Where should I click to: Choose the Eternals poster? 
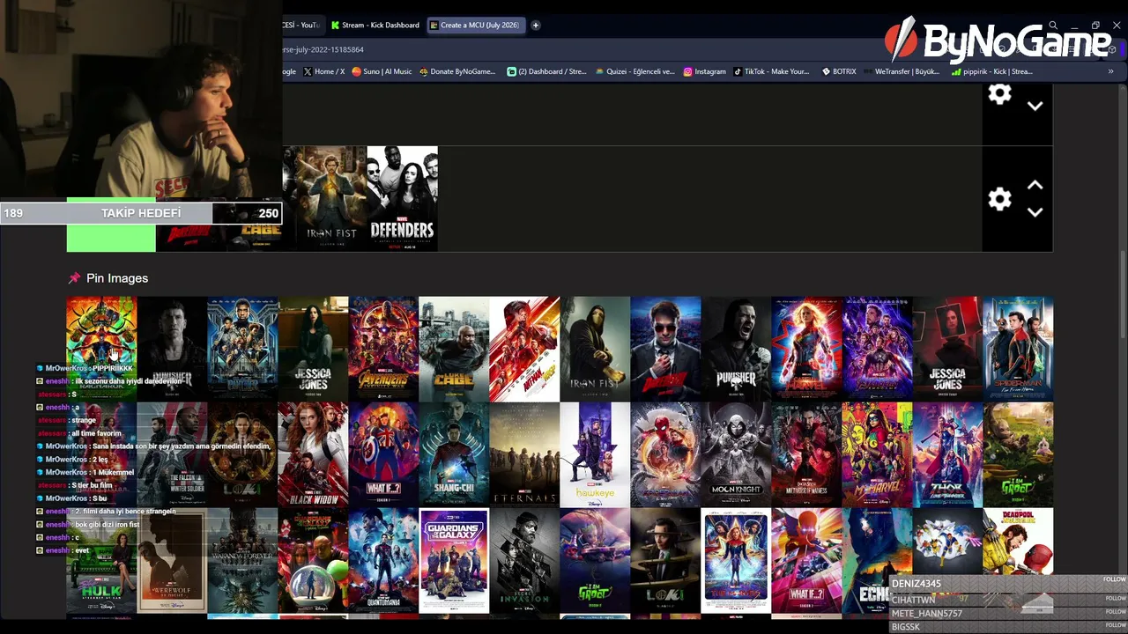click(x=524, y=454)
